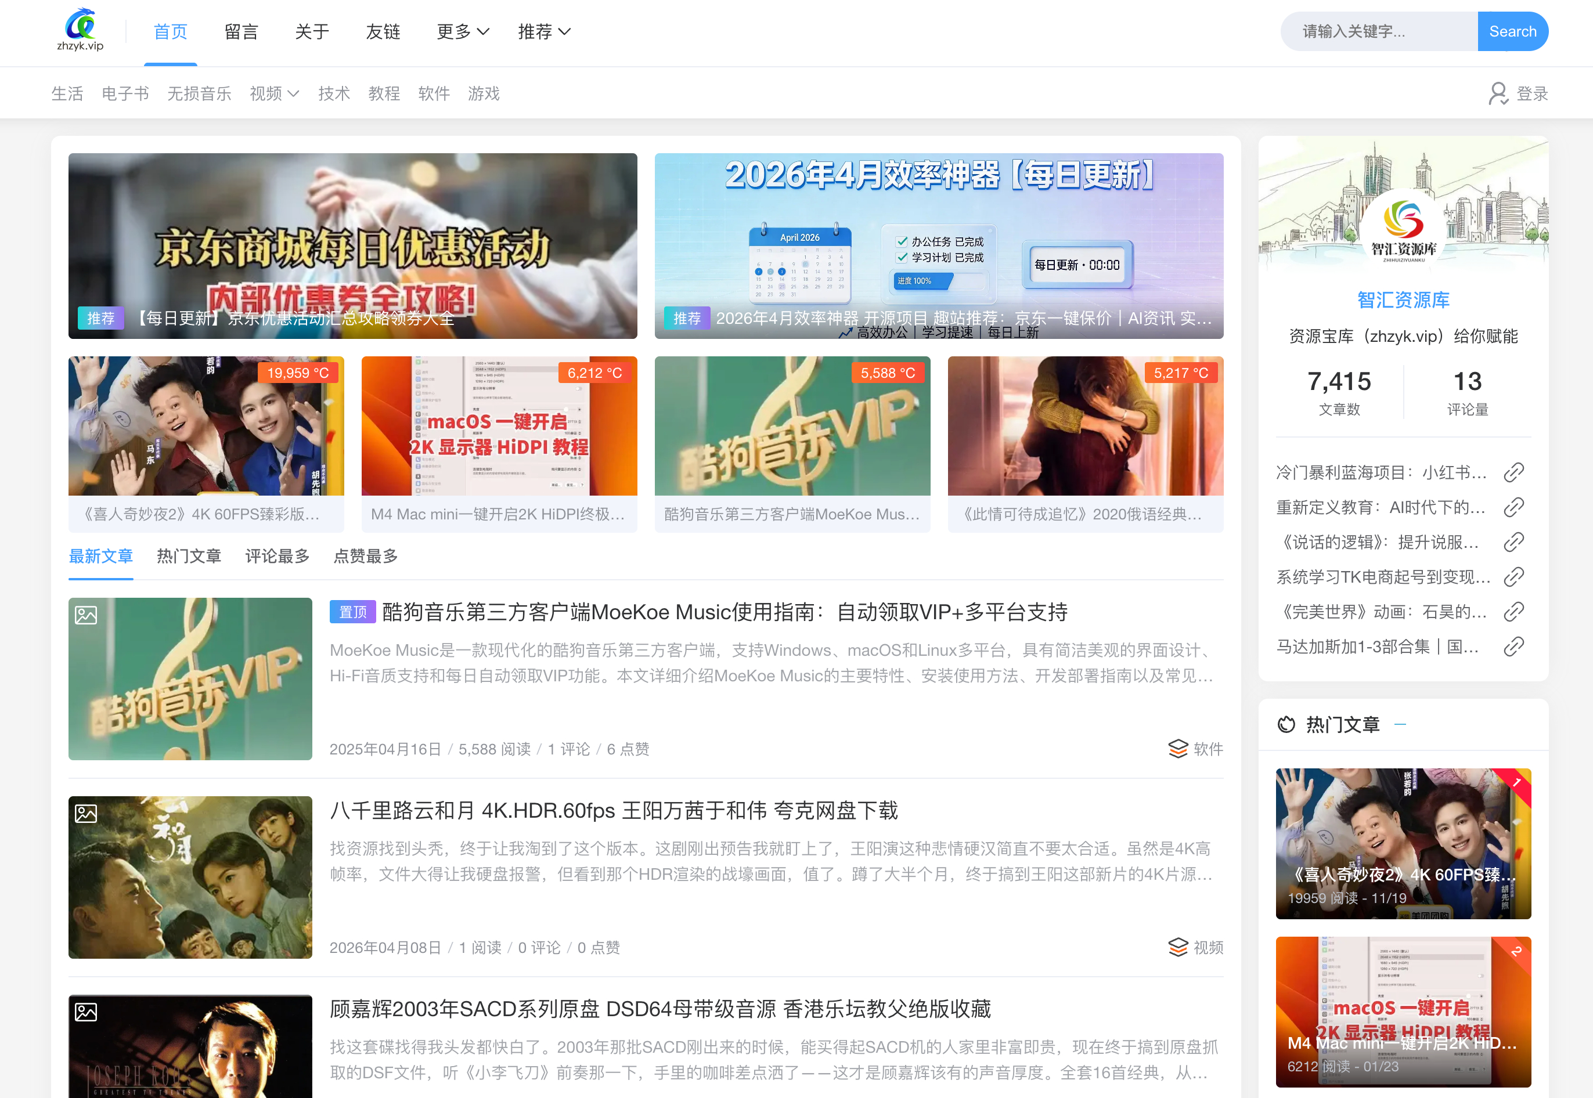1593x1098 pixels.
Task: Click flame icon next to 热门文章 heading
Action: [x=1288, y=724]
